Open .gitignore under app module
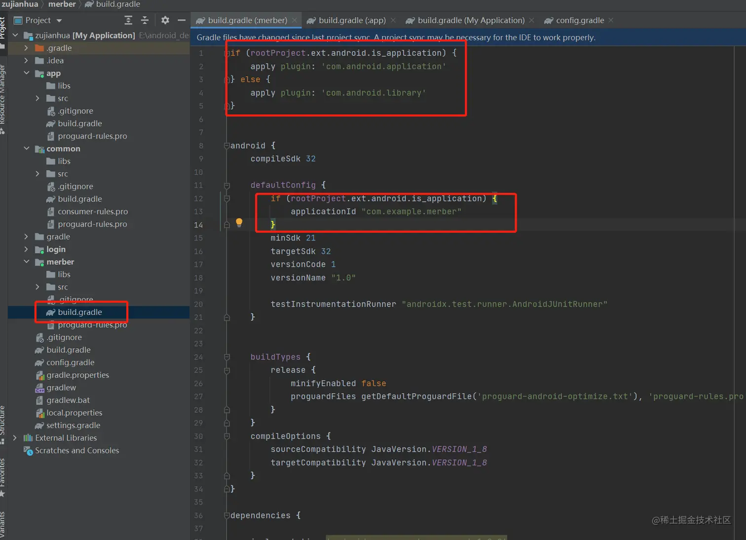This screenshot has width=746, height=540. click(x=70, y=111)
